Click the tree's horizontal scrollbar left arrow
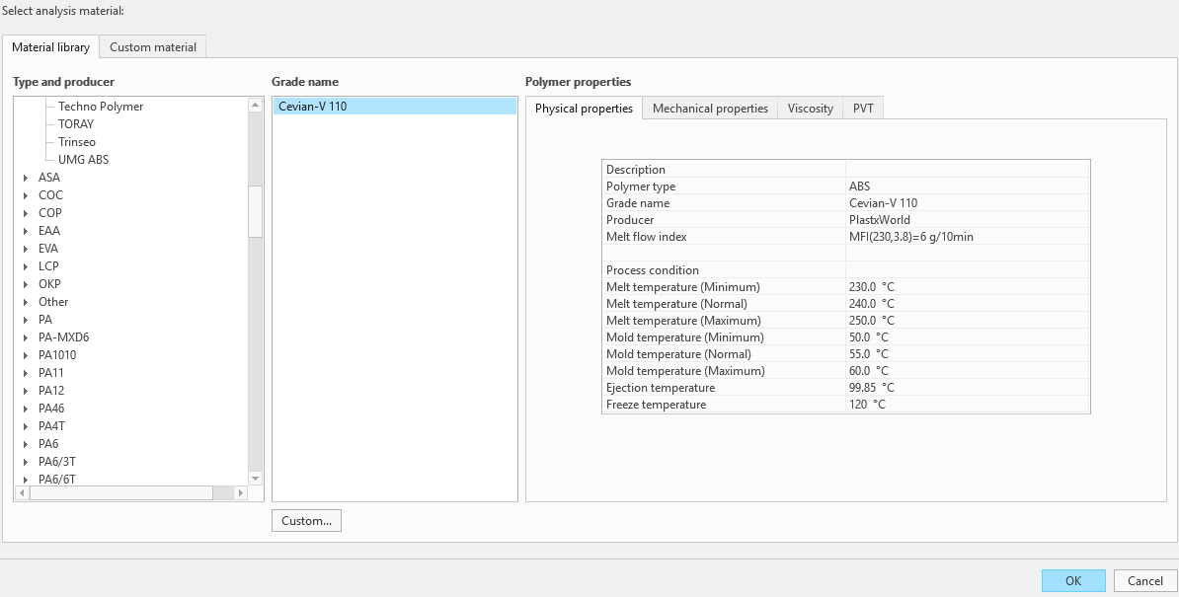1179x597 pixels. point(22,492)
